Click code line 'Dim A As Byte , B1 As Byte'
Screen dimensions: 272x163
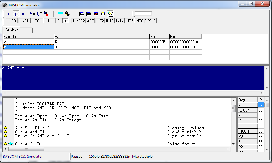click(x=62, y=116)
